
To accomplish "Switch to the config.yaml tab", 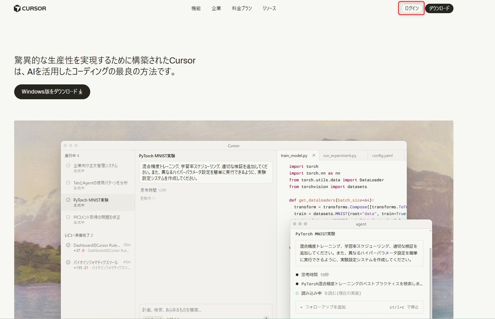I will [x=382, y=156].
